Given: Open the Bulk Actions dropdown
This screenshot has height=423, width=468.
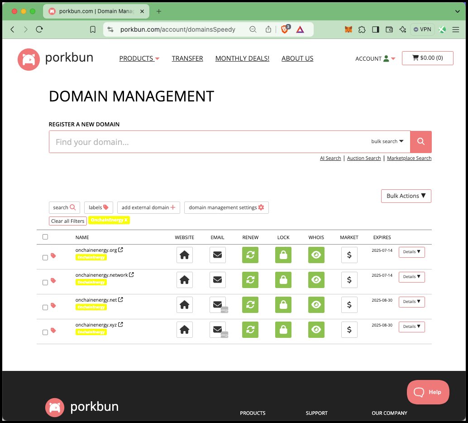Looking at the screenshot, I should 406,196.
